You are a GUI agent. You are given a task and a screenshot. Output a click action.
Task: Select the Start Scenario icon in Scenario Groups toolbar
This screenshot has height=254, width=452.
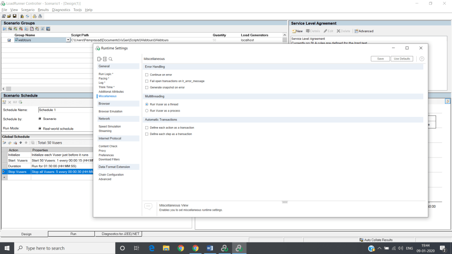(x=5, y=28)
